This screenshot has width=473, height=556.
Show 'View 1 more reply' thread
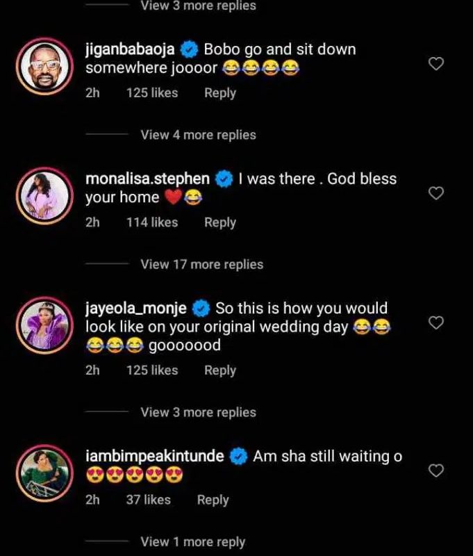[192, 541]
